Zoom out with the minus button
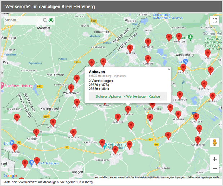This screenshot has height=186, width=223. (x=215, y=169)
